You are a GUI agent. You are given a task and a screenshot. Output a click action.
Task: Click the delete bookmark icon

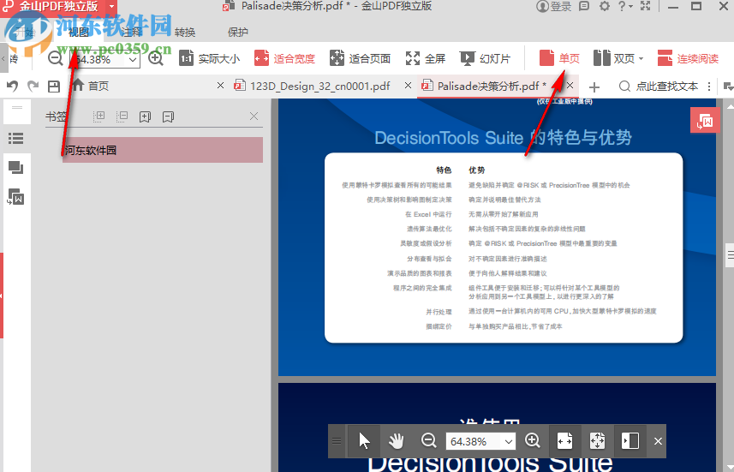168,117
